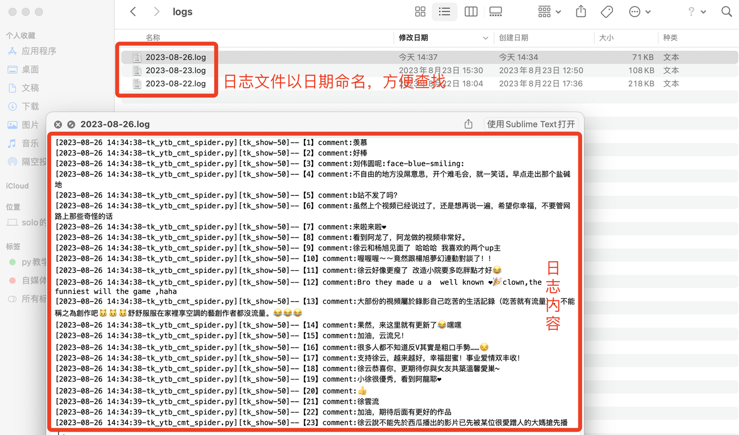Screen dimensions: 739x435
Task: Click 使用 Sublime Text 打开 button
Action: [531, 124]
